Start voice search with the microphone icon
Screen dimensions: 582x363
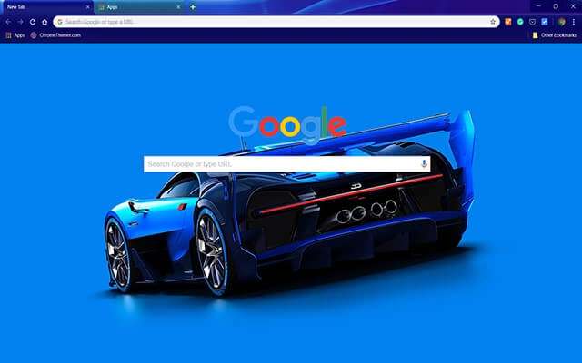(x=425, y=163)
